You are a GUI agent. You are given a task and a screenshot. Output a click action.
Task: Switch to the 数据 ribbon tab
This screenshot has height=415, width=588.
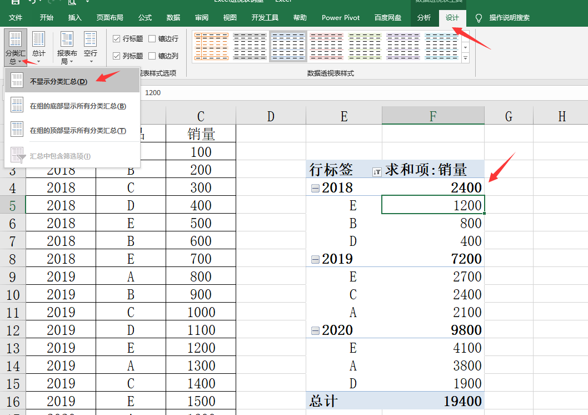tap(173, 18)
